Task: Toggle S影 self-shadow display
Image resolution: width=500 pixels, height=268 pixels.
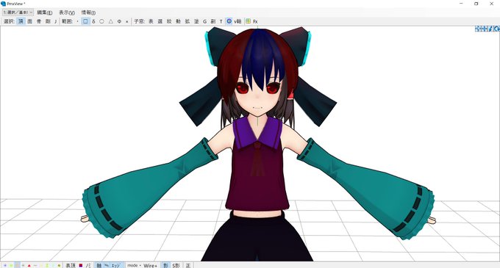Action: pyautogui.click(x=176, y=265)
